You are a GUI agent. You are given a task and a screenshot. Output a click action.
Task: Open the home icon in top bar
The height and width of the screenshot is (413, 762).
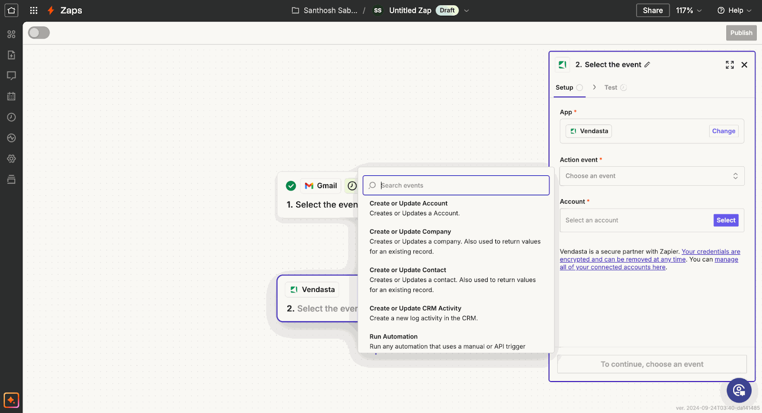click(11, 10)
